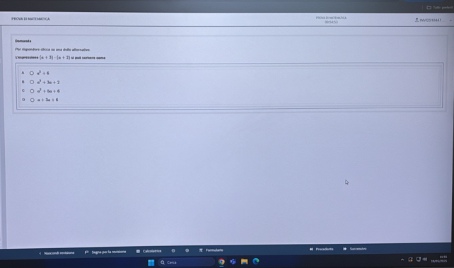This screenshot has width=454, height=268.
Task: Select answer option A
Action: tap(32, 74)
